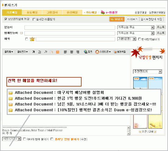Click the previous arrow next to 이전
The width and height of the screenshot is (168, 151).
(140, 131)
